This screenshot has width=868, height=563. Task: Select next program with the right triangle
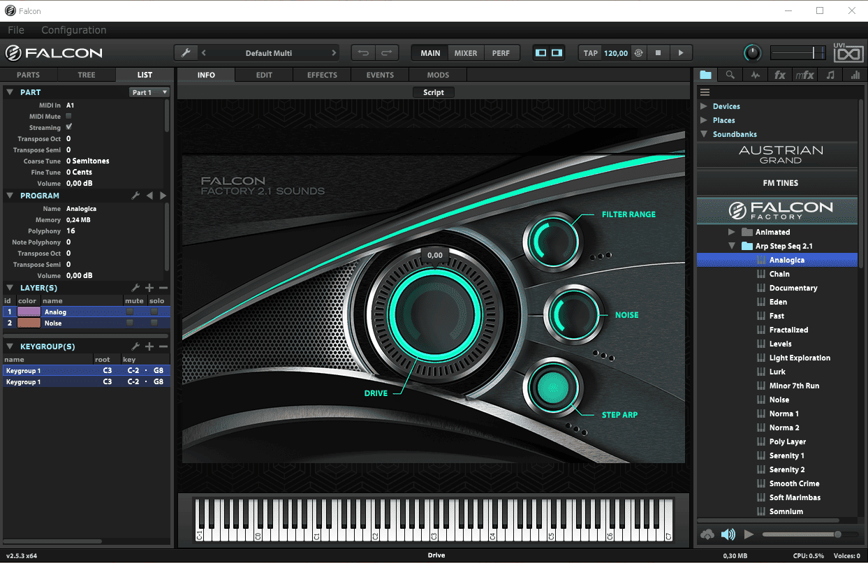pos(163,196)
